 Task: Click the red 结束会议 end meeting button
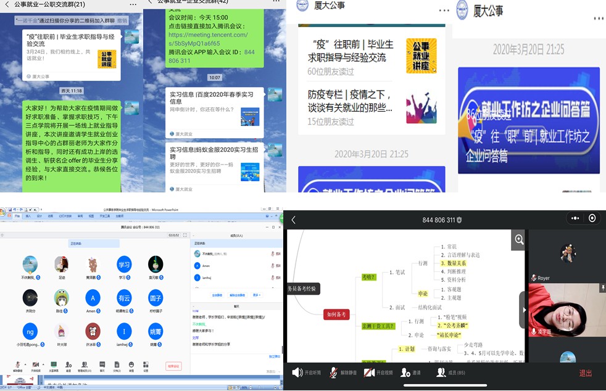click(175, 366)
